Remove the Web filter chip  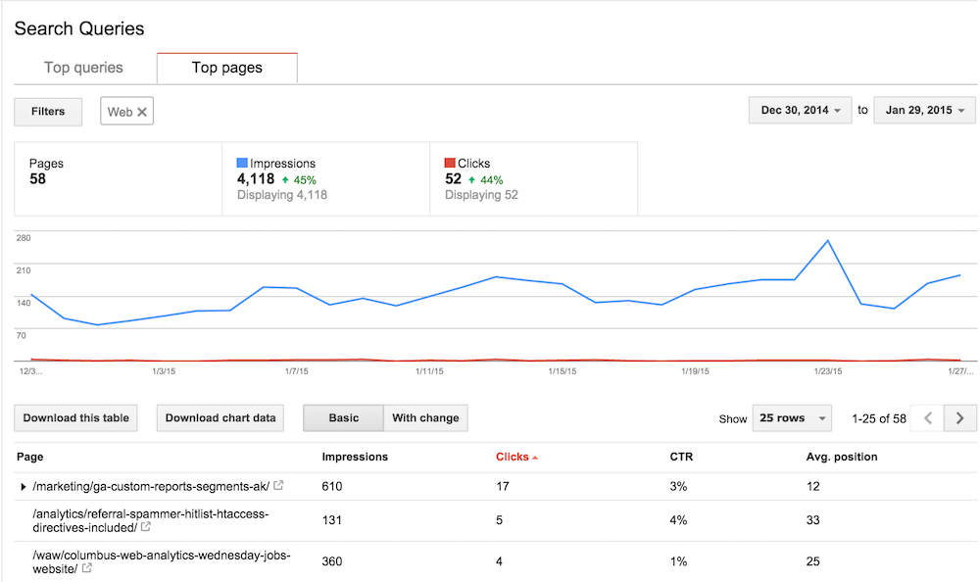pos(142,113)
